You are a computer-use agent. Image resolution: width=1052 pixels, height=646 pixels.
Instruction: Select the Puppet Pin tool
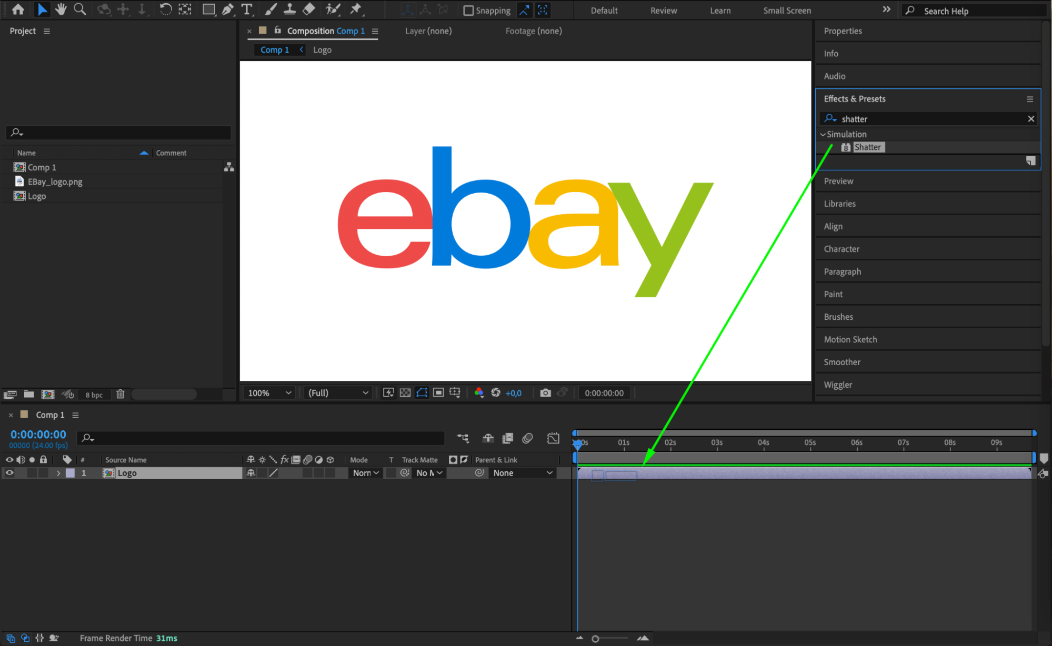tap(356, 9)
